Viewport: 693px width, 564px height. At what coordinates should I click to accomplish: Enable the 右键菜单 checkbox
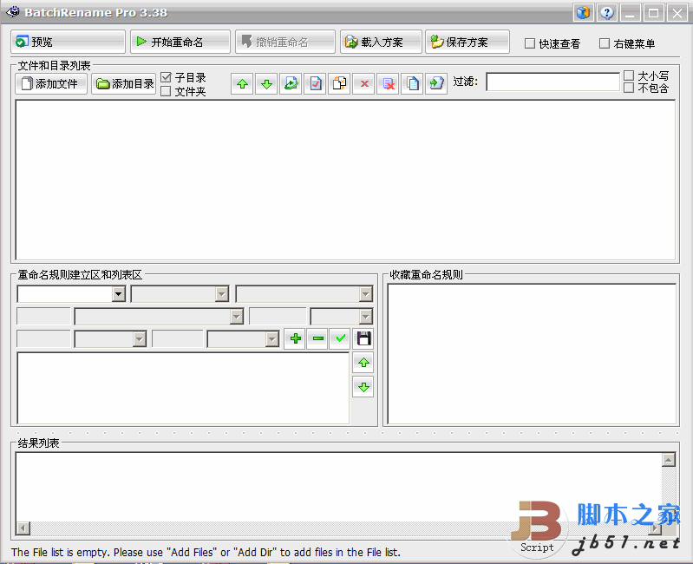pos(605,43)
